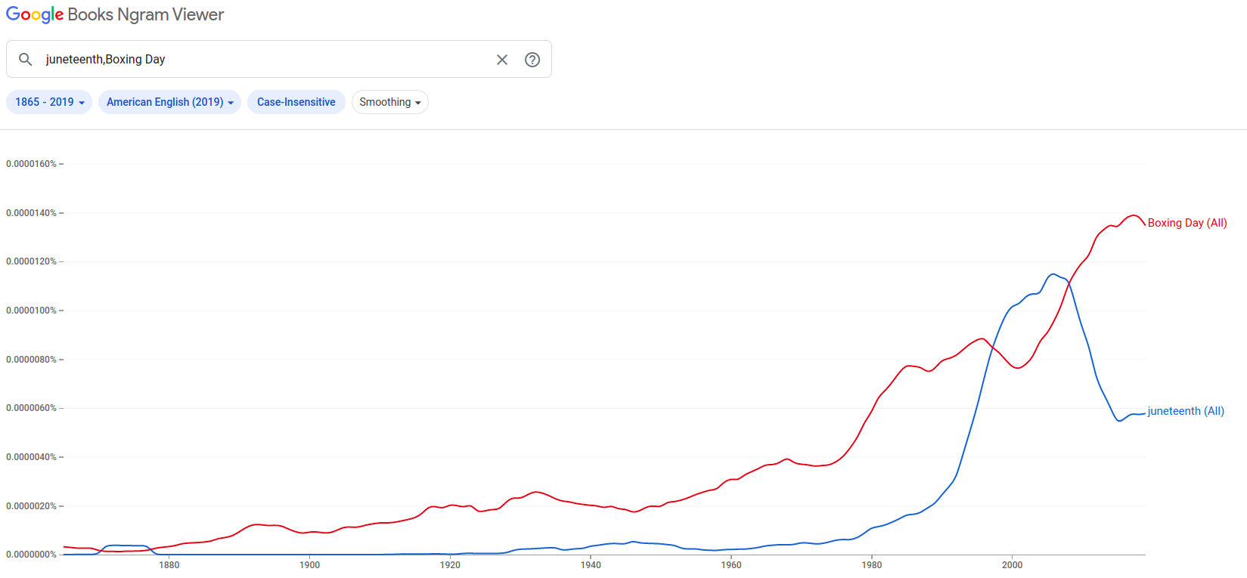Image resolution: width=1247 pixels, height=578 pixels.
Task: Click the 1920 year axis label
Action: tap(450, 565)
